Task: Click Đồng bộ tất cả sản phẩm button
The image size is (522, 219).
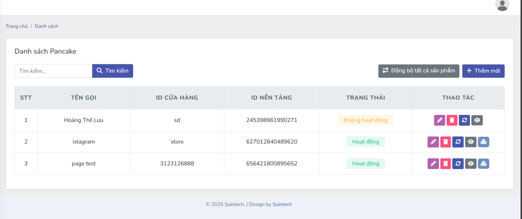Action: 419,71
